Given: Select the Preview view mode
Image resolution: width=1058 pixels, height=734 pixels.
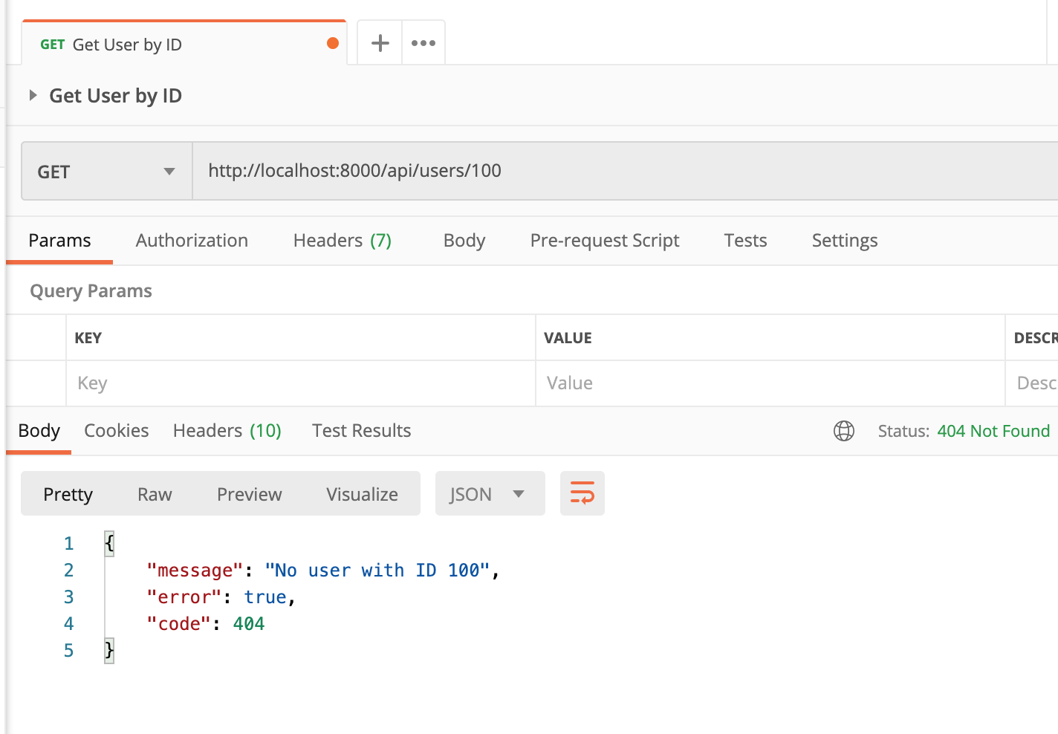Looking at the screenshot, I should [250, 494].
